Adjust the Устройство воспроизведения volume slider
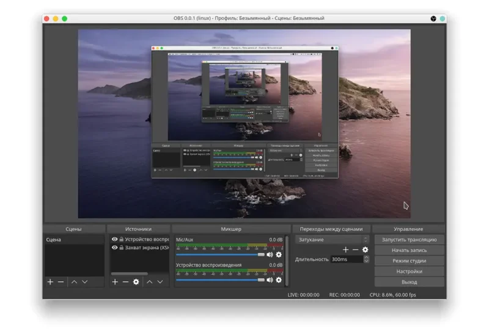The height and width of the screenshot is (333, 489). 220,280
